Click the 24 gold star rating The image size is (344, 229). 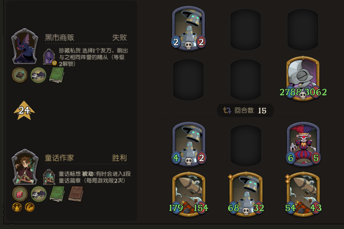click(x=24, y=111)
